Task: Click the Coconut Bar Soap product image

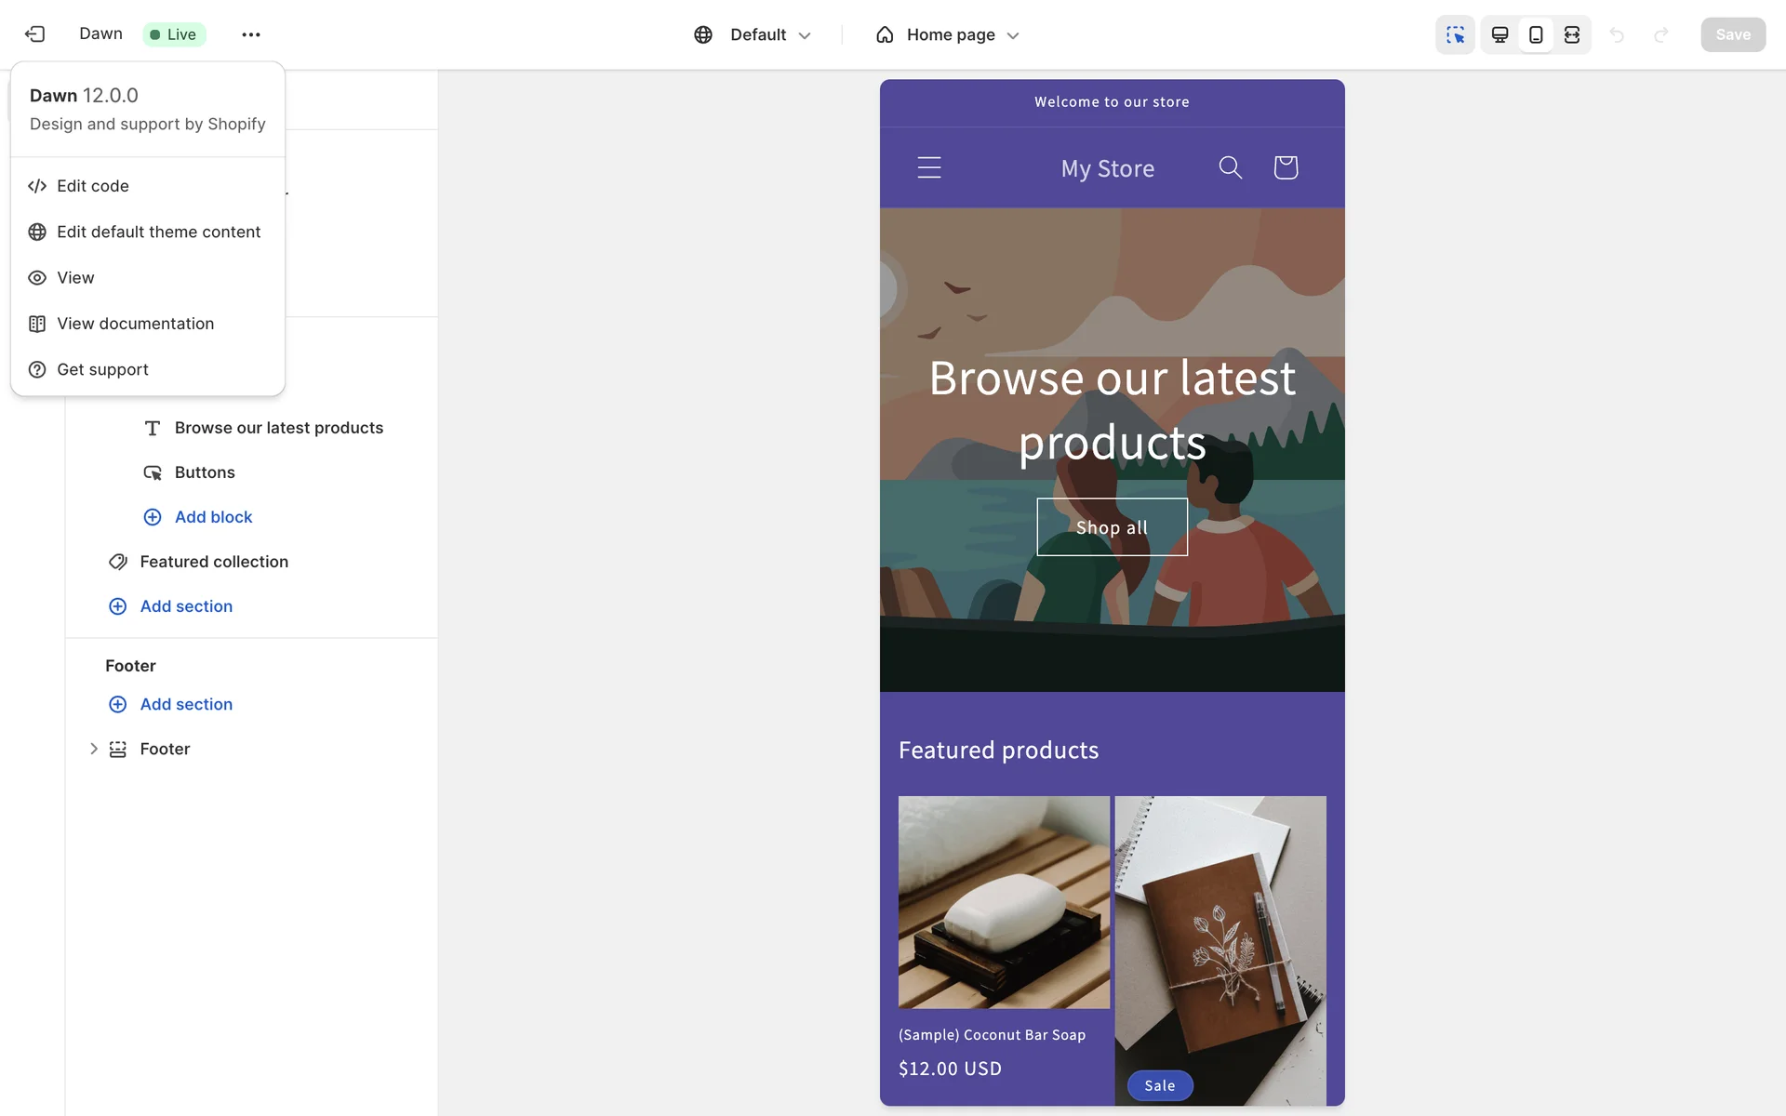Action: click(1004, 901)
